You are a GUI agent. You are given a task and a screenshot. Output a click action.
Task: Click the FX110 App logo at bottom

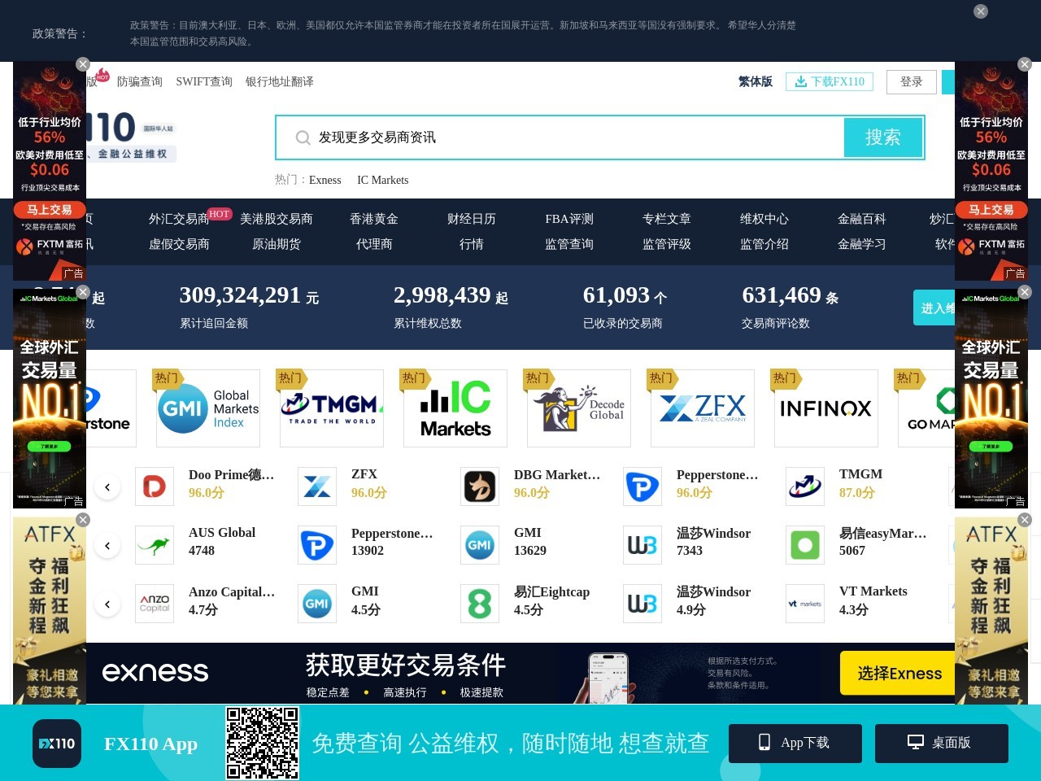pyautogui.click(x=57, y=743)
